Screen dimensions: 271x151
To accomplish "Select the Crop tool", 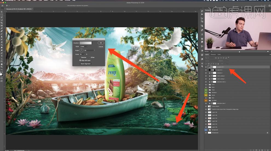I will pyautogui.click(x=2, y=23).
